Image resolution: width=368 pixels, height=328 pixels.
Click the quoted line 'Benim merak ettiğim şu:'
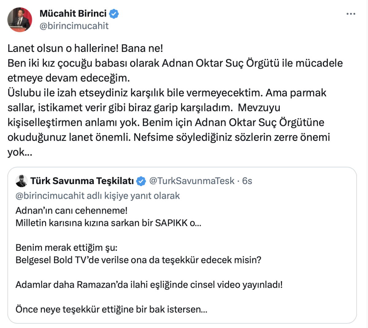click(x=67, y=247)
